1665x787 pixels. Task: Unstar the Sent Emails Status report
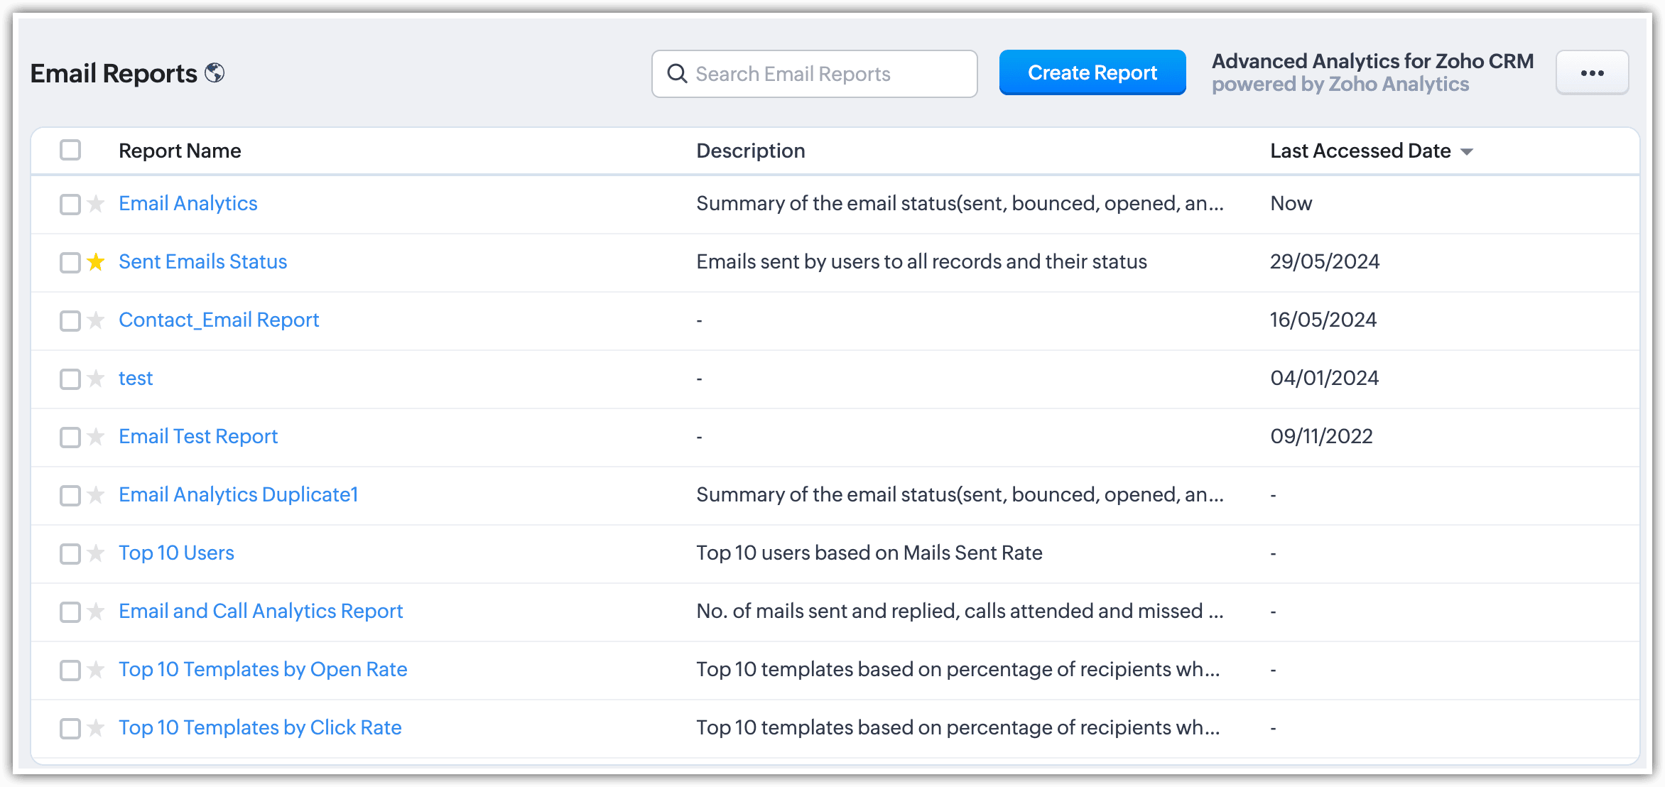[96, 262]
